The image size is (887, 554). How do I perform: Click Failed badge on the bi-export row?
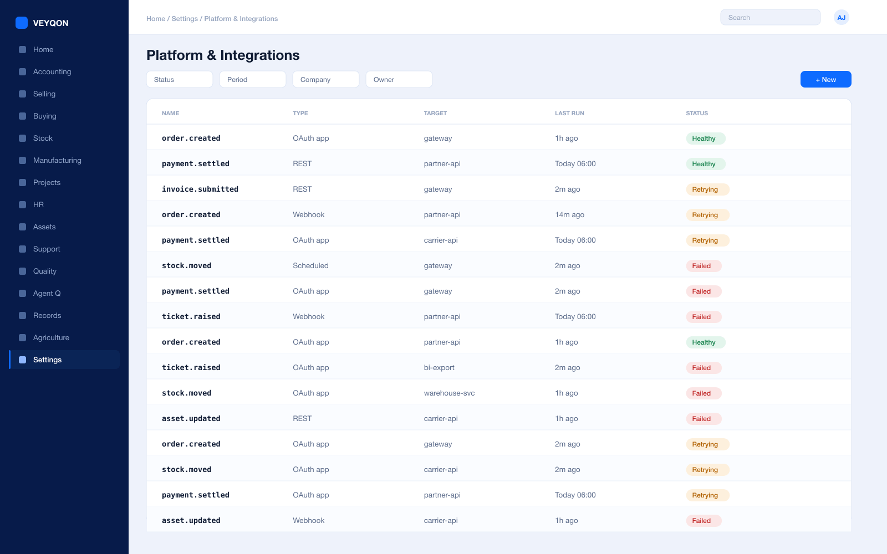click(x=704, y=368)
